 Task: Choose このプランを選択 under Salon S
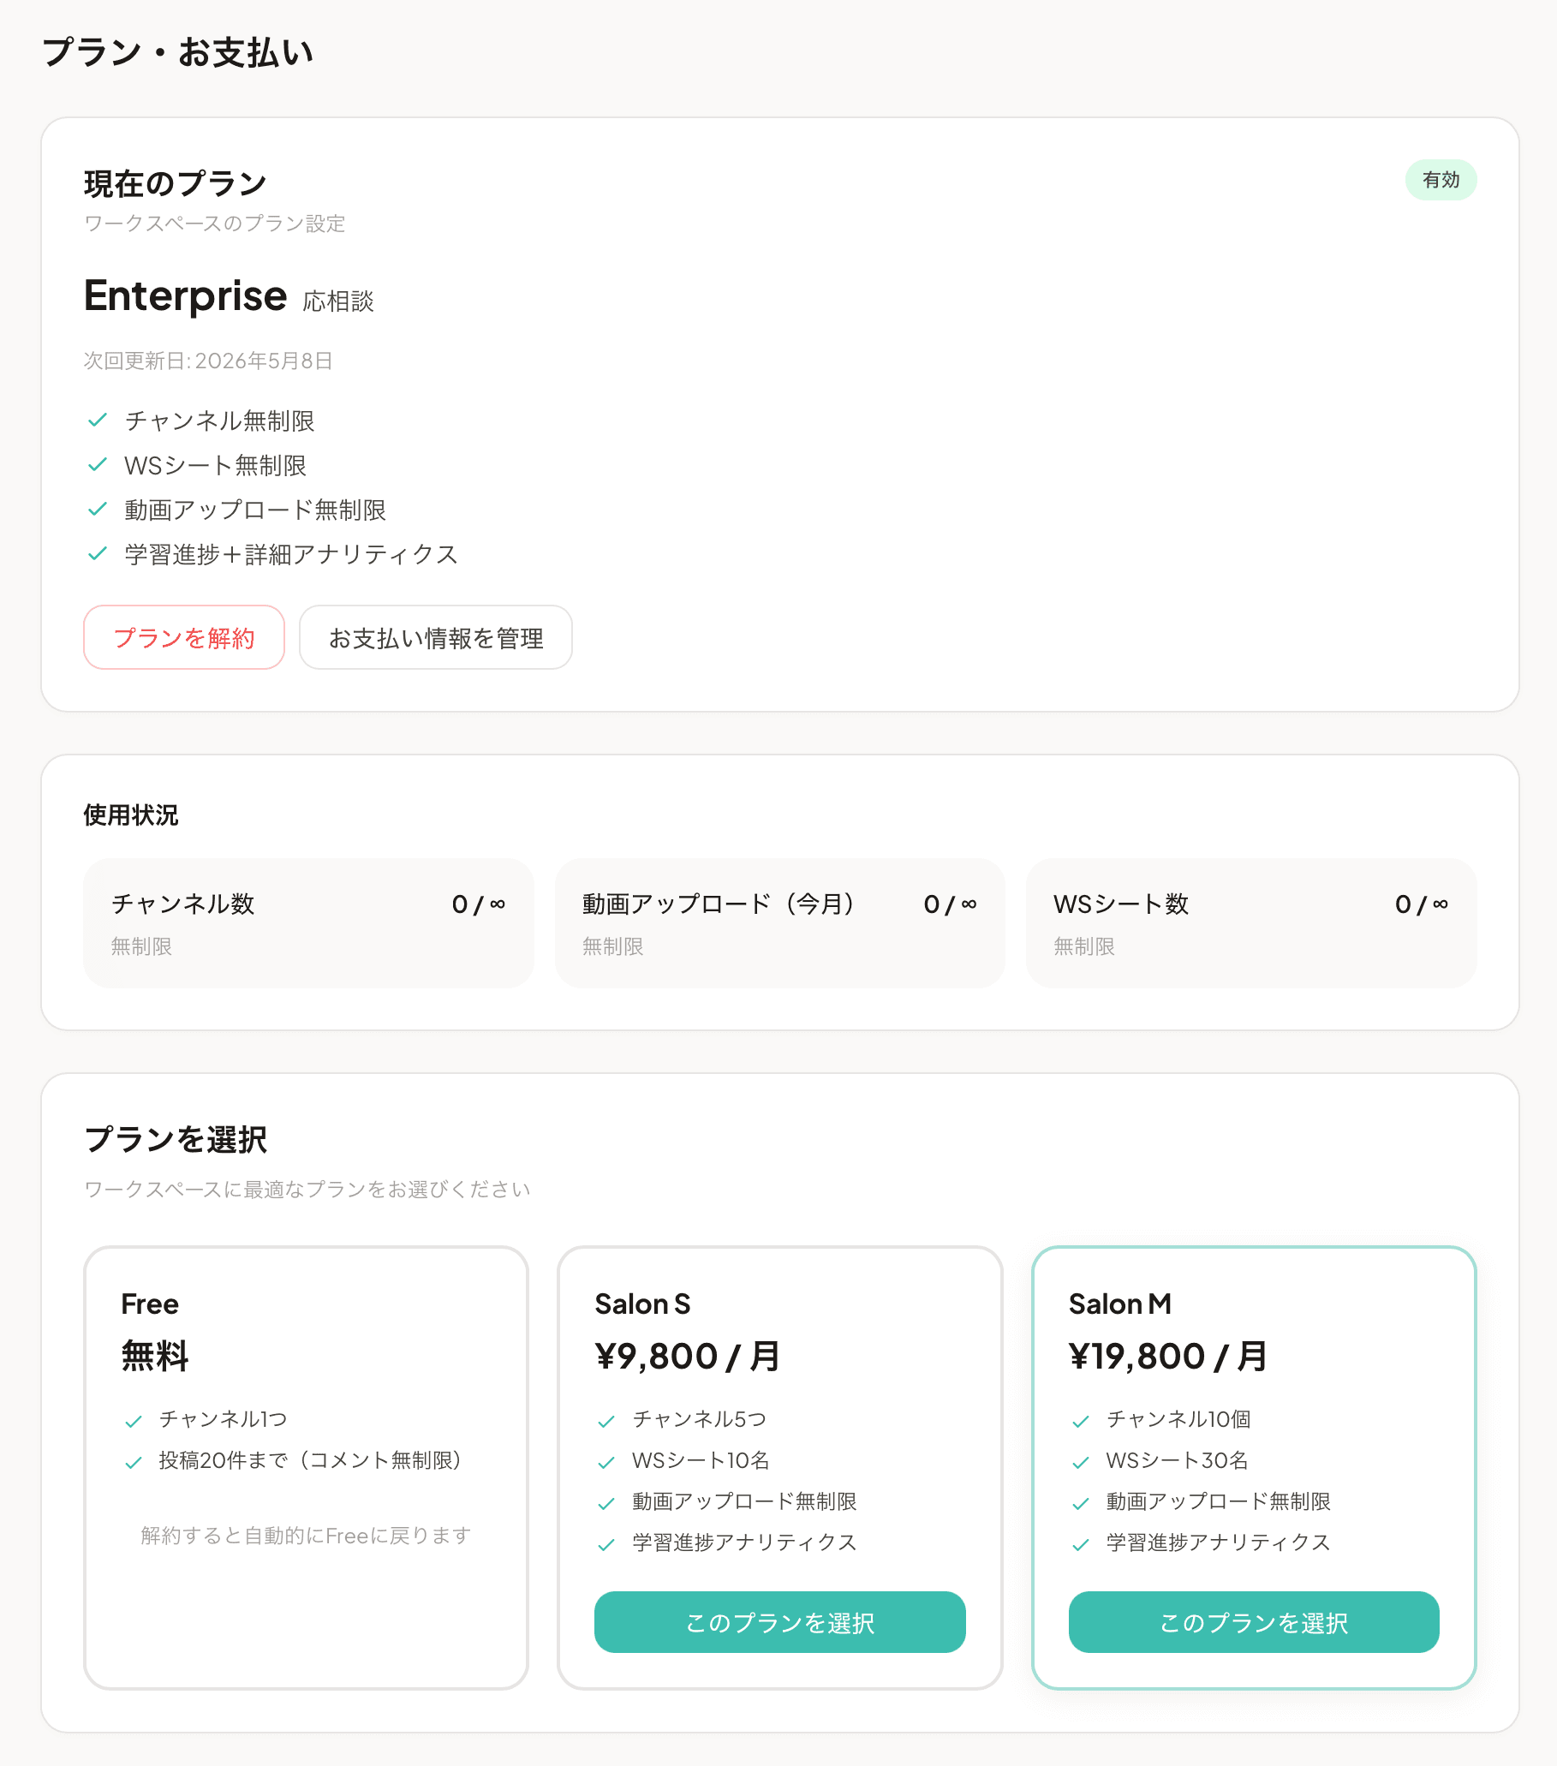[x=779, y=1623]
